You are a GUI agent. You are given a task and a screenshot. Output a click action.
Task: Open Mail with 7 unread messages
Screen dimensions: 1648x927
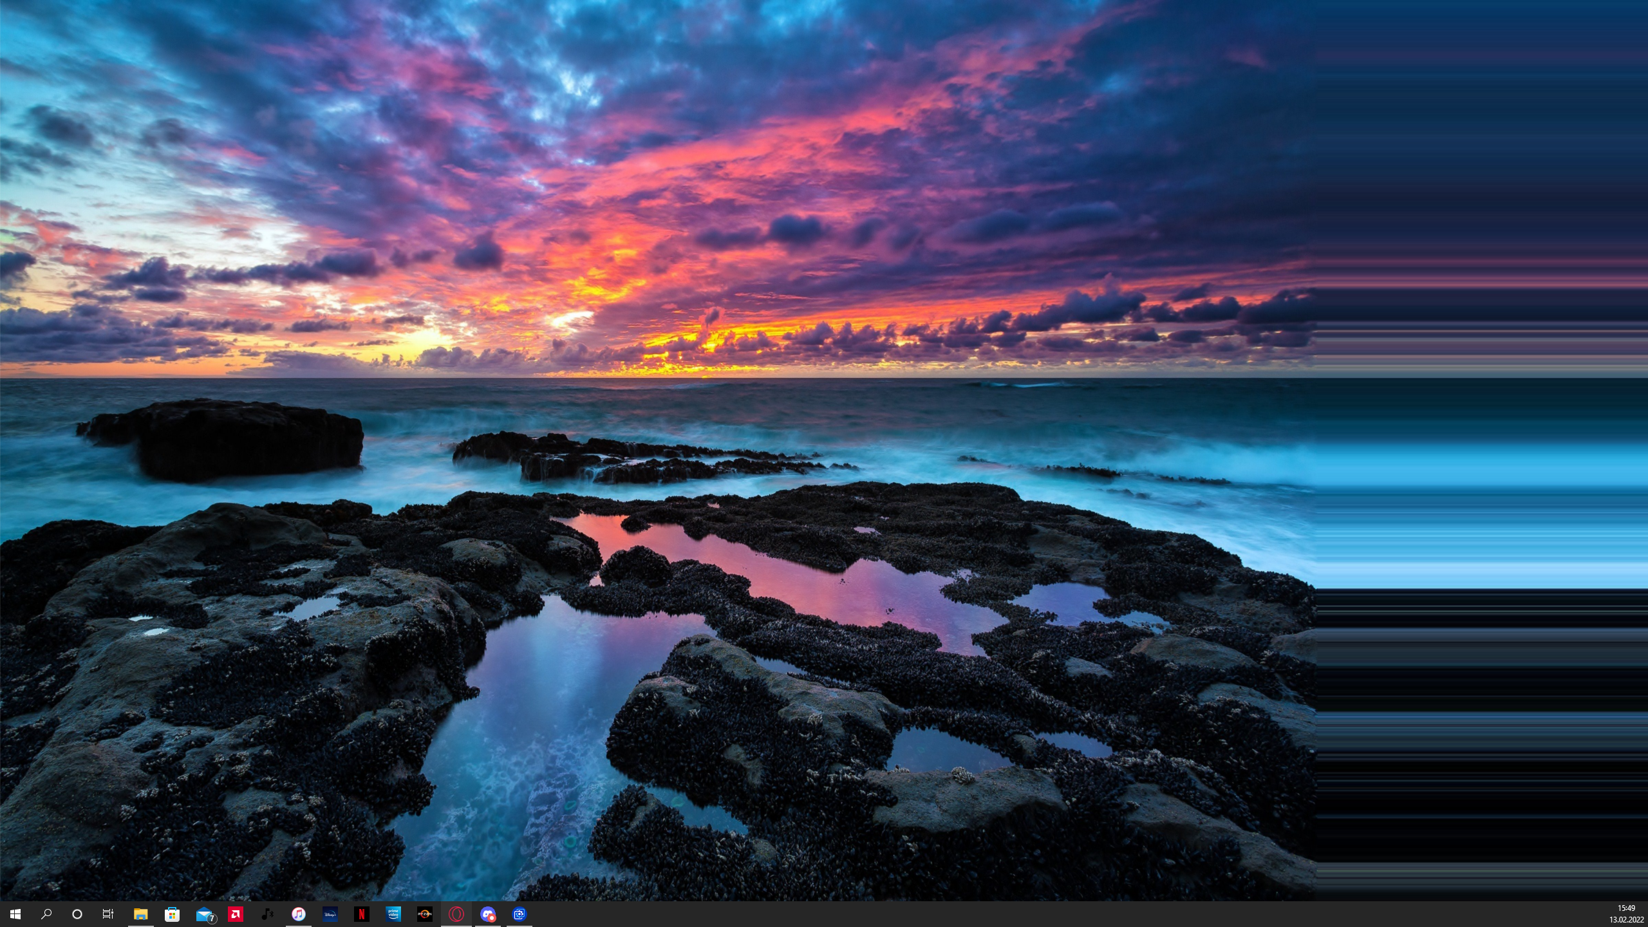(202, 914)
